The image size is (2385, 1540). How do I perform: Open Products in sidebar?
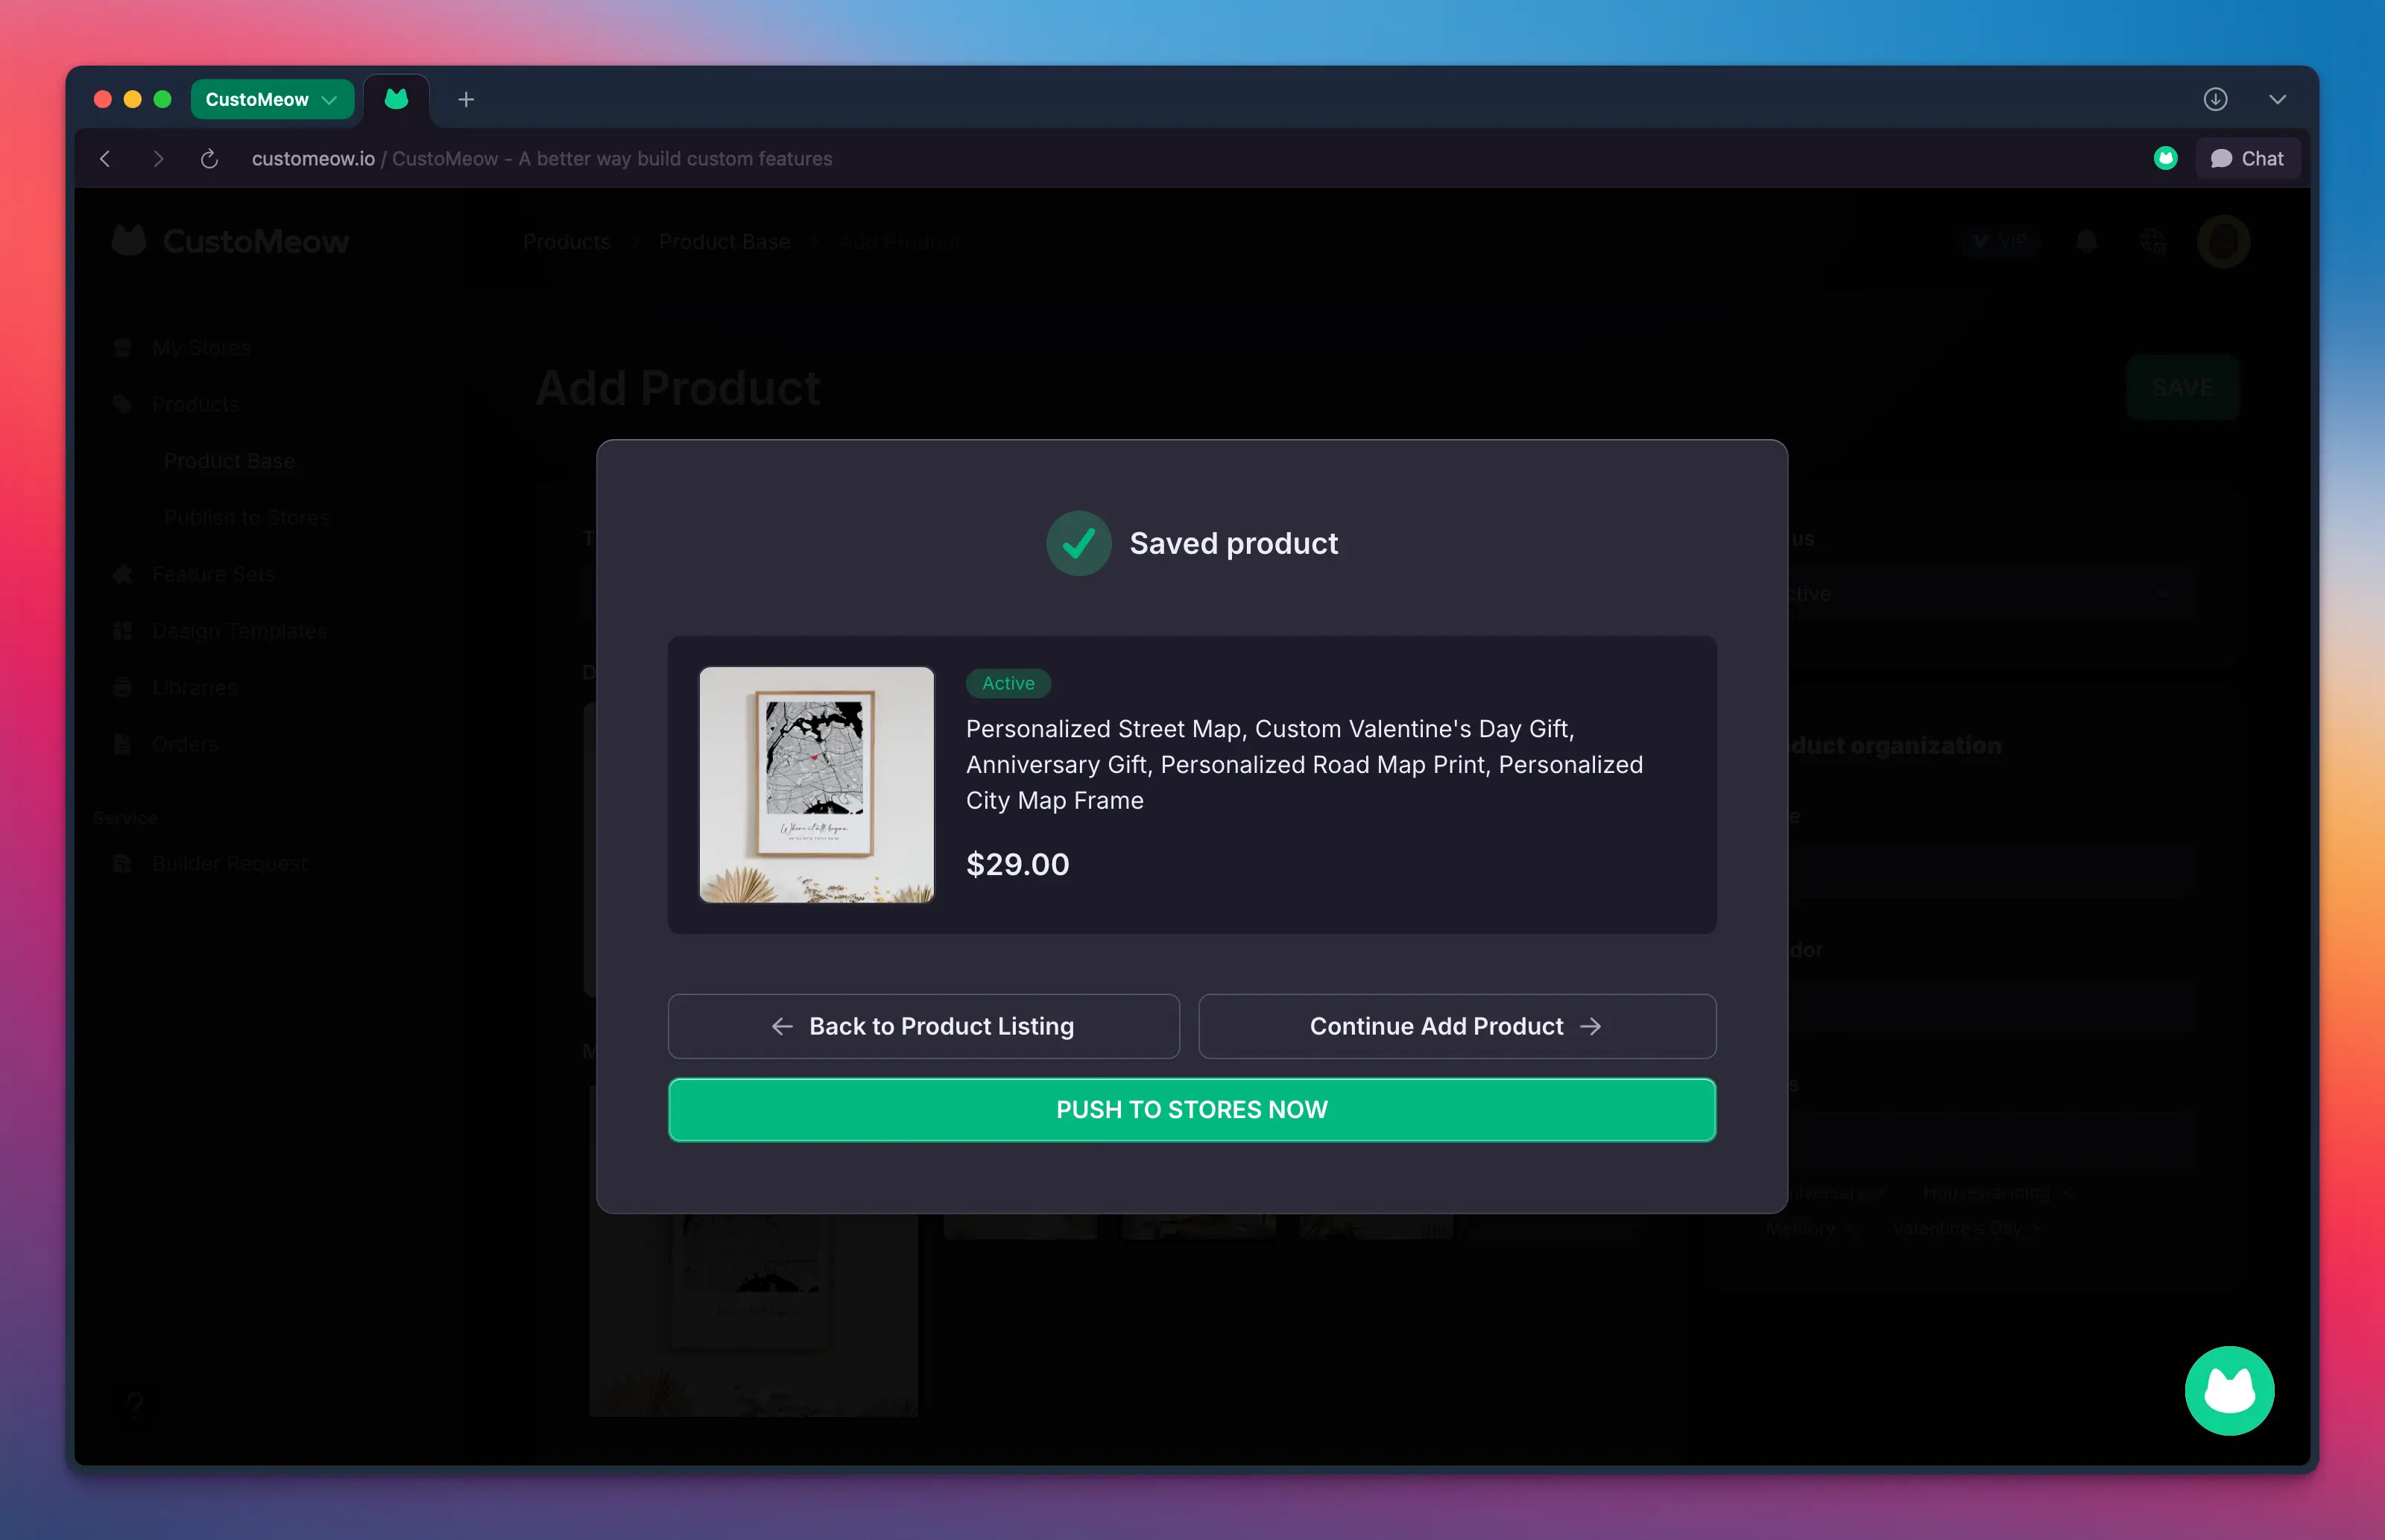click(x=195, y=404)
